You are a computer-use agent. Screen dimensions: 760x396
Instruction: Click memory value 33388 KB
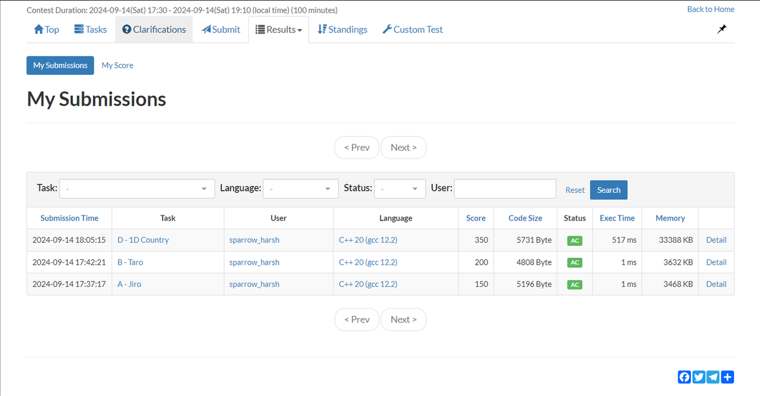(x=676, y=240)
